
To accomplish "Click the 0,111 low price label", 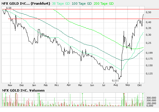I will 115,80.
